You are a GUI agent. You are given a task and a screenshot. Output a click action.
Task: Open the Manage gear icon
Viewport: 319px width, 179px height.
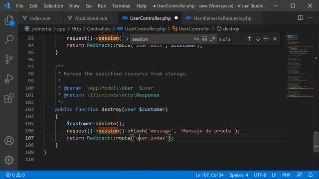(9, 160)
